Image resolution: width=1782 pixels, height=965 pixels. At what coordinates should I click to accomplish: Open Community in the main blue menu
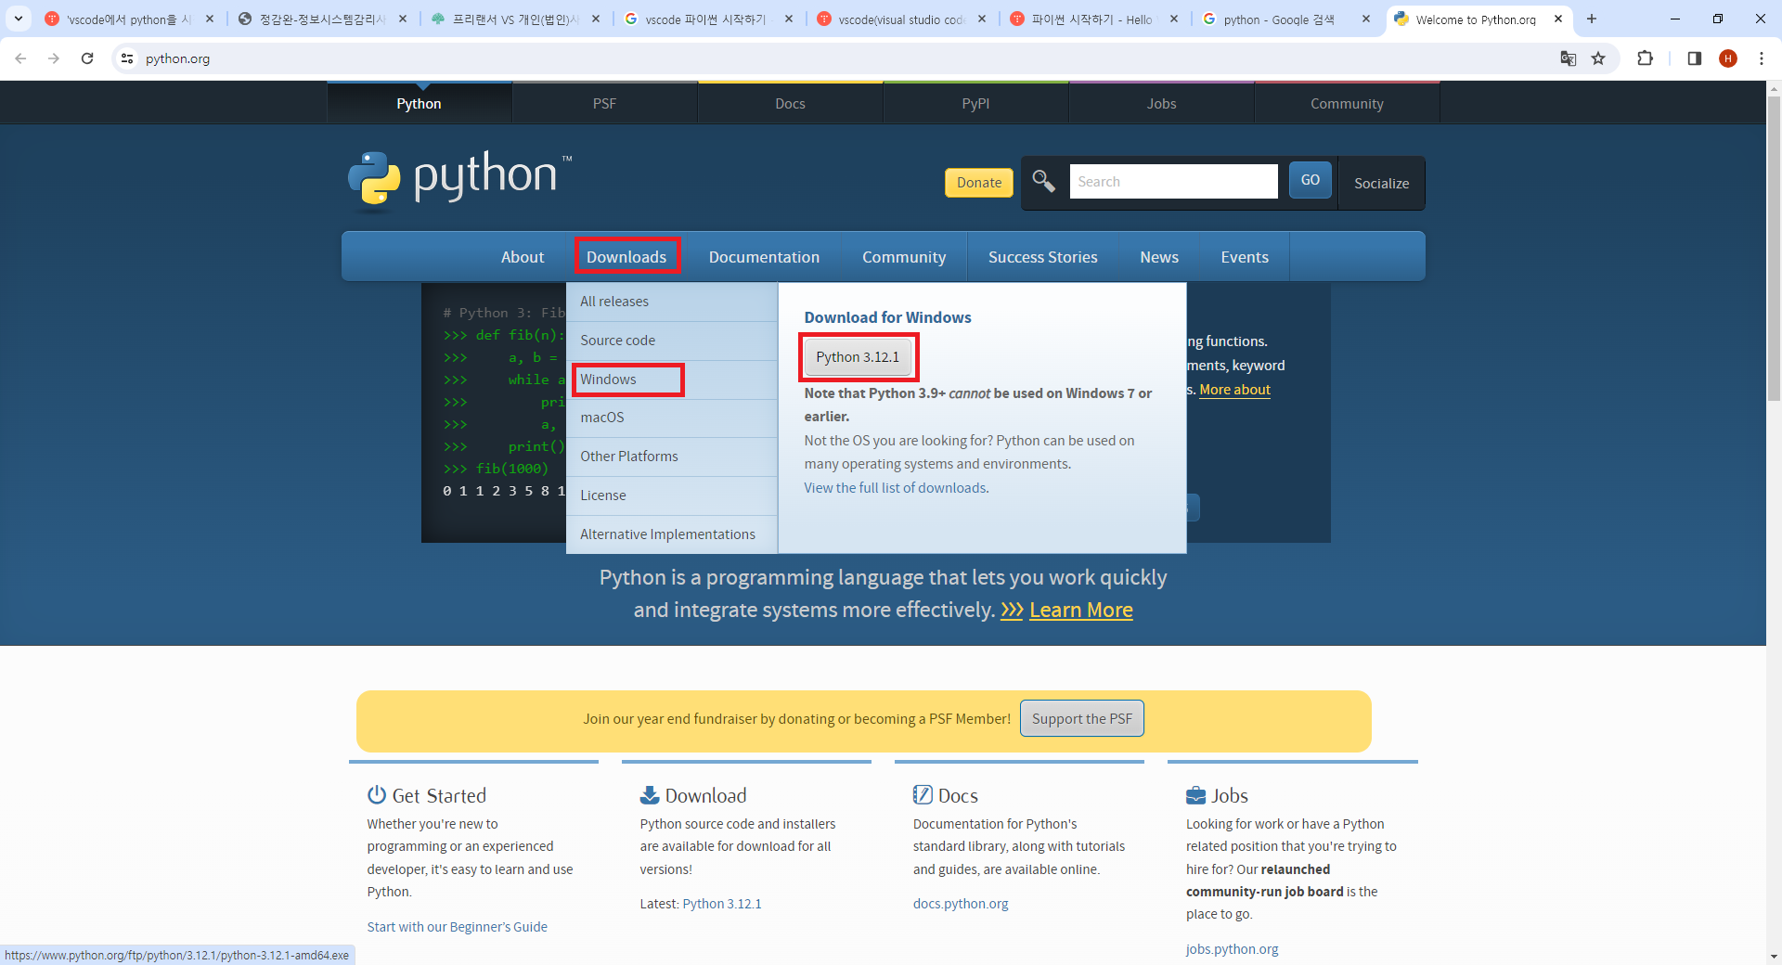point(904,257)
